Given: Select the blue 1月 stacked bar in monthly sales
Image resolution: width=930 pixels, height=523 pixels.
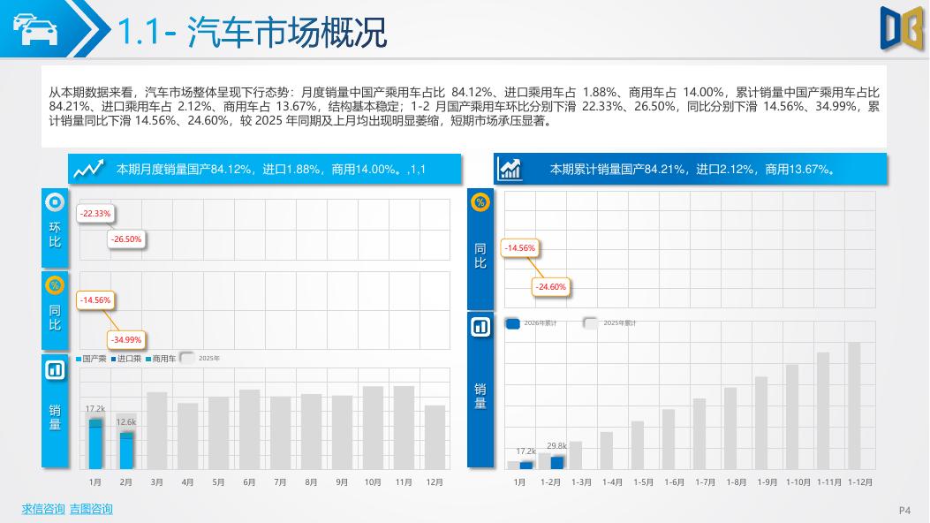Looking at the screenshot, I should click(95, 443).
